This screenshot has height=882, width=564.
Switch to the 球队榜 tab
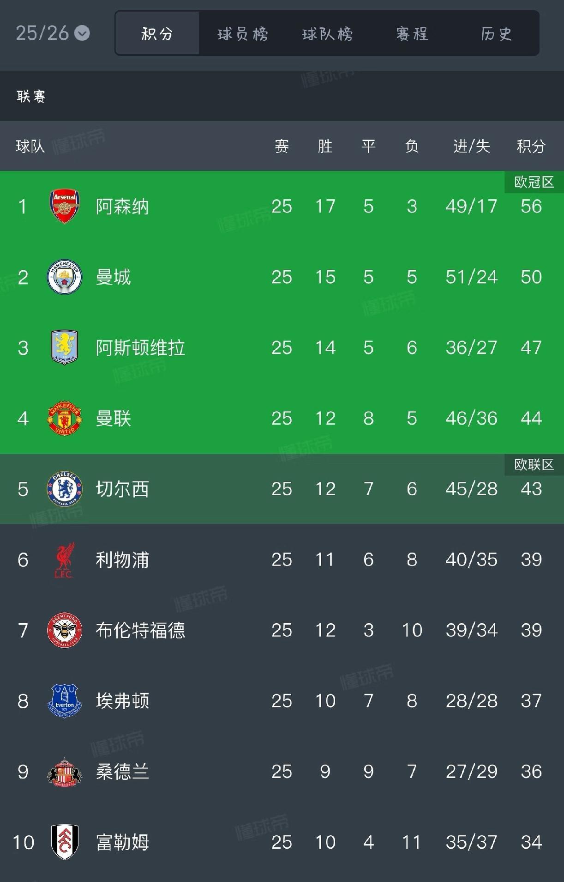327,34
